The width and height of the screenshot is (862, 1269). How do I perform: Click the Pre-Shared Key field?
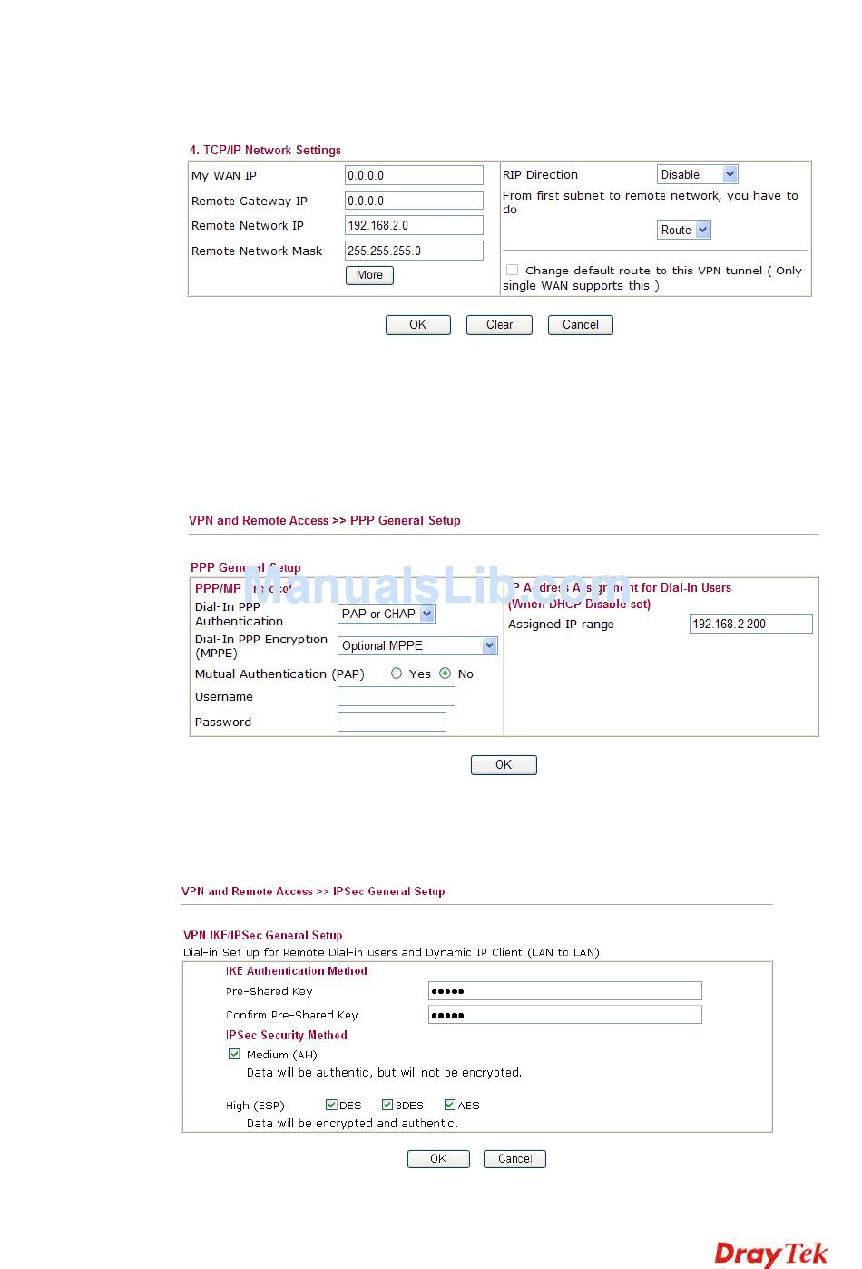click(x=564, y=990)
